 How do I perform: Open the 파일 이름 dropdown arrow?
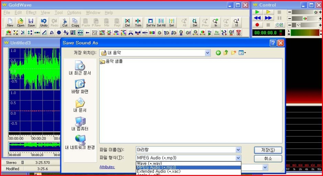point(238,150)
